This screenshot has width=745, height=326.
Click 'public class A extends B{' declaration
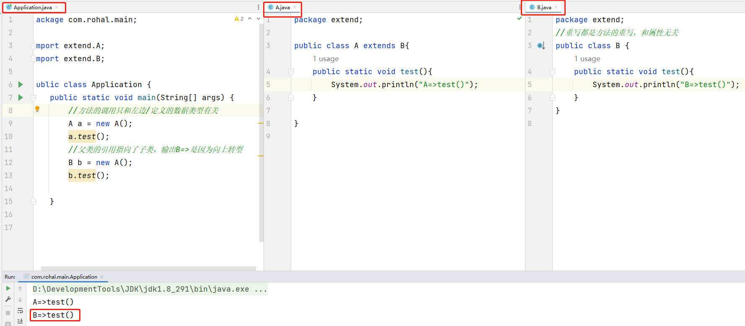click(352, 46)
